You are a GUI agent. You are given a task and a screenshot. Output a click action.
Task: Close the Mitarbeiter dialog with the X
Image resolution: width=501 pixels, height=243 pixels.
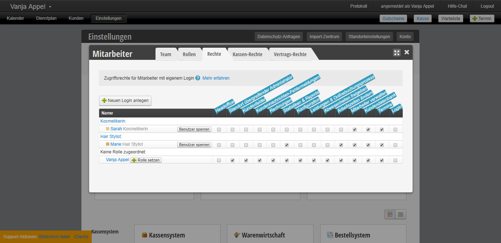coord(407,52)
